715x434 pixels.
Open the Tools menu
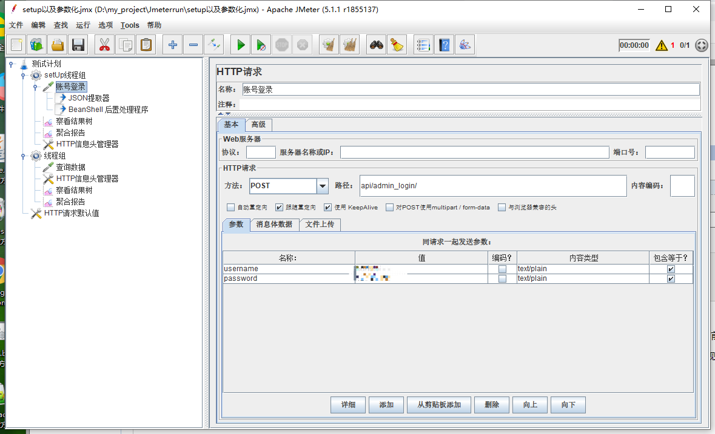130,25
